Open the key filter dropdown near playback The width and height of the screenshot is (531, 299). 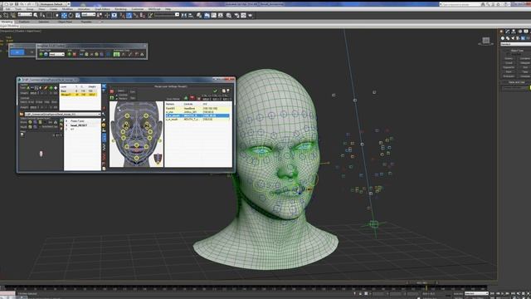pyautogui.click(x=476, y=293)
